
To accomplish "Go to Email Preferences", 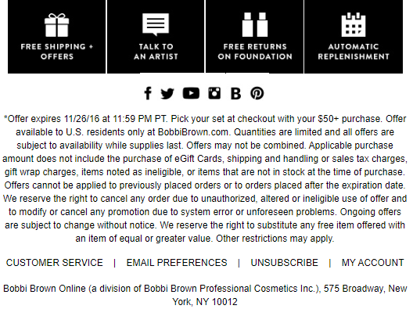I will [x=177, y=263].
